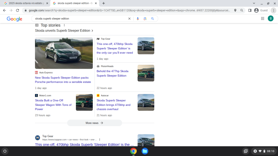Open the tab search dropdown arrow
This screenshot has width=278, height=156.
pyautogui.click(x=254, y=3)
